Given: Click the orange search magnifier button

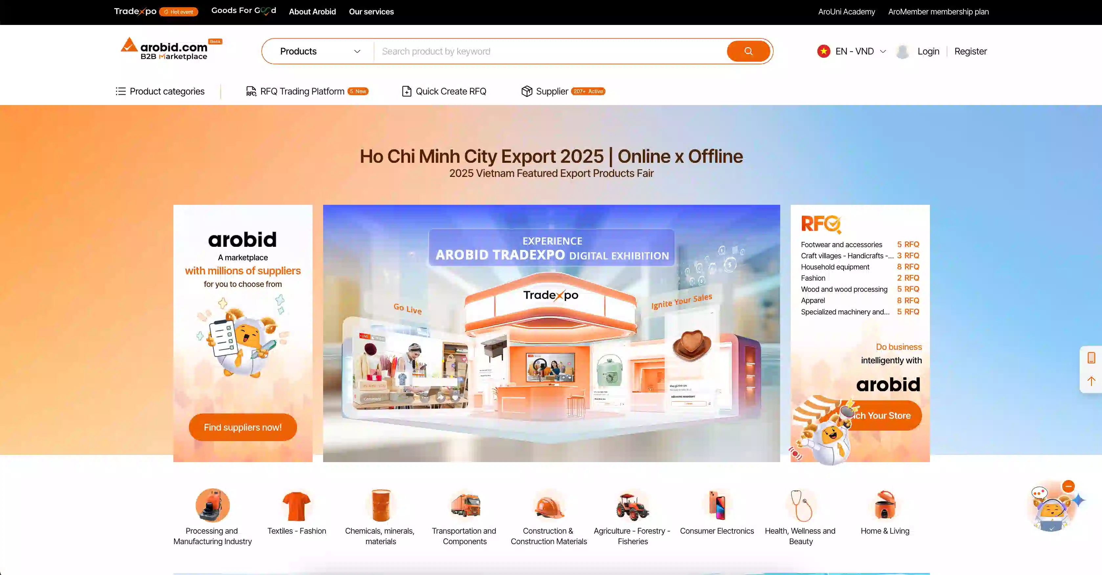Looking at the screenshot, I should coord(748,51).
